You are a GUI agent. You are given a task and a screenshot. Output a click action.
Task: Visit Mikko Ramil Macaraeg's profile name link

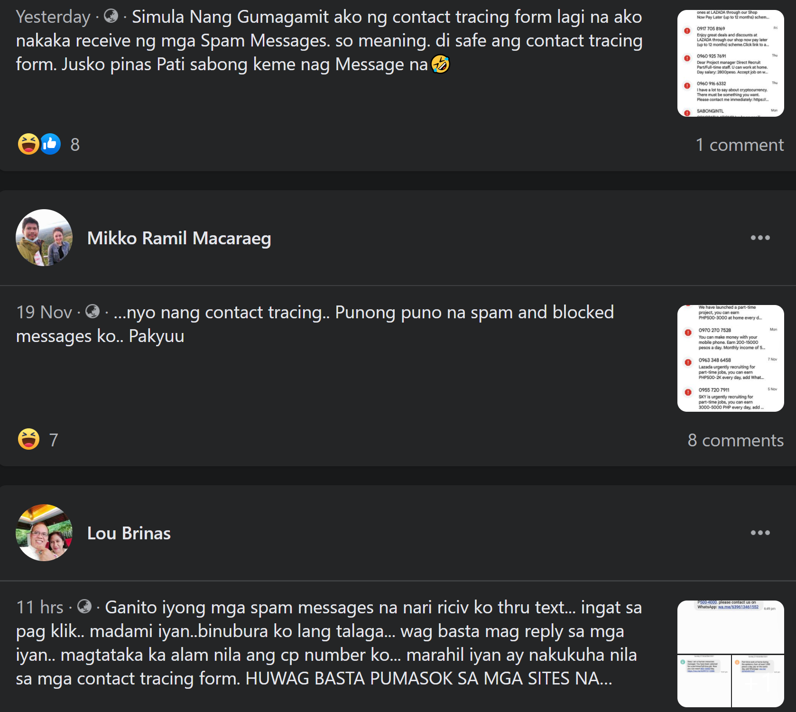pyautogui.click(x=179, y=238)
